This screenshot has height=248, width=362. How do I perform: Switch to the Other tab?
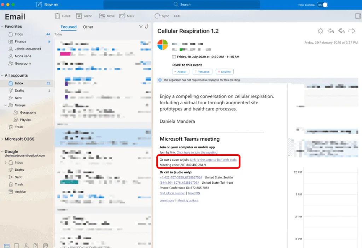click(88, 27)
